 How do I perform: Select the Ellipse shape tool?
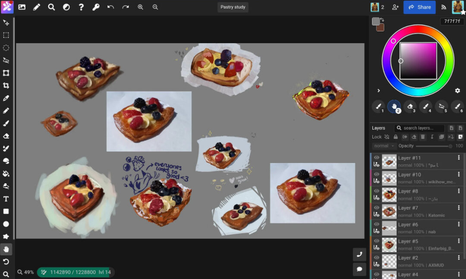[x=6, y=224]
